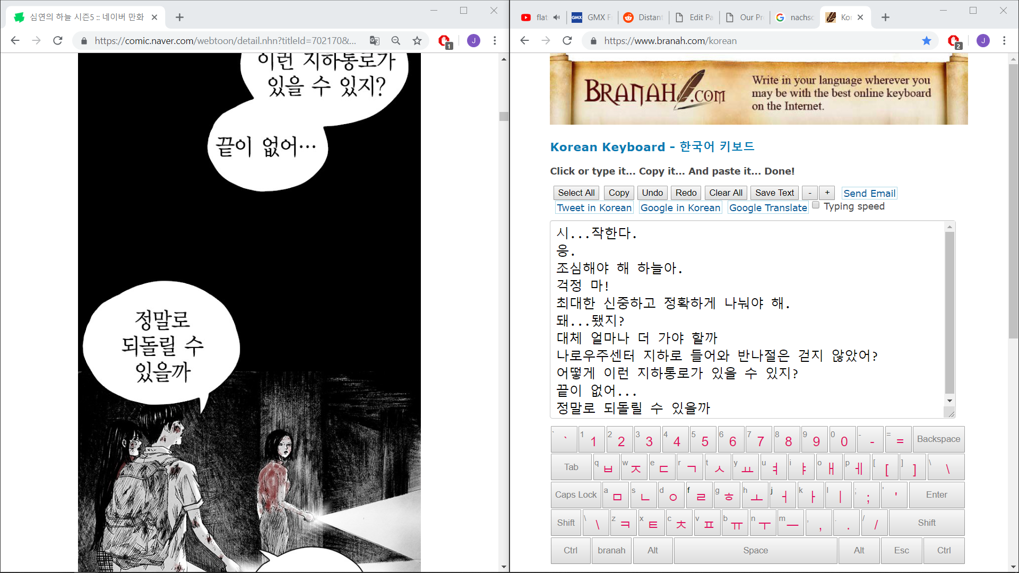Image resolution: width=1019 pixels, height=573 pixels.
Task: Switch to the Google nachsc tab
Action: point(795,18)
